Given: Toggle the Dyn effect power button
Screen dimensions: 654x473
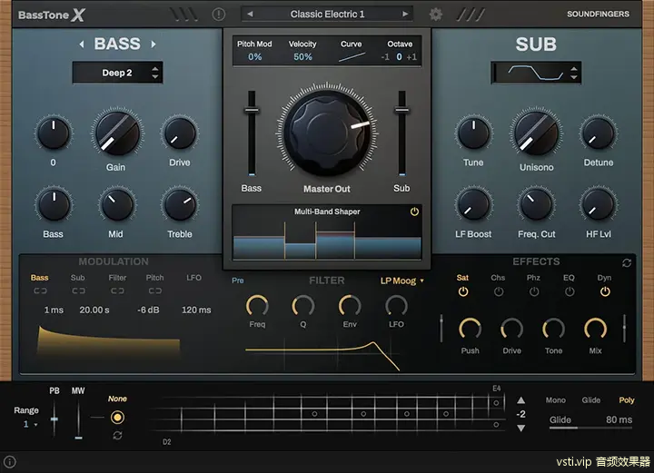Looking at the screenshot, I should (x=605, y=291).
